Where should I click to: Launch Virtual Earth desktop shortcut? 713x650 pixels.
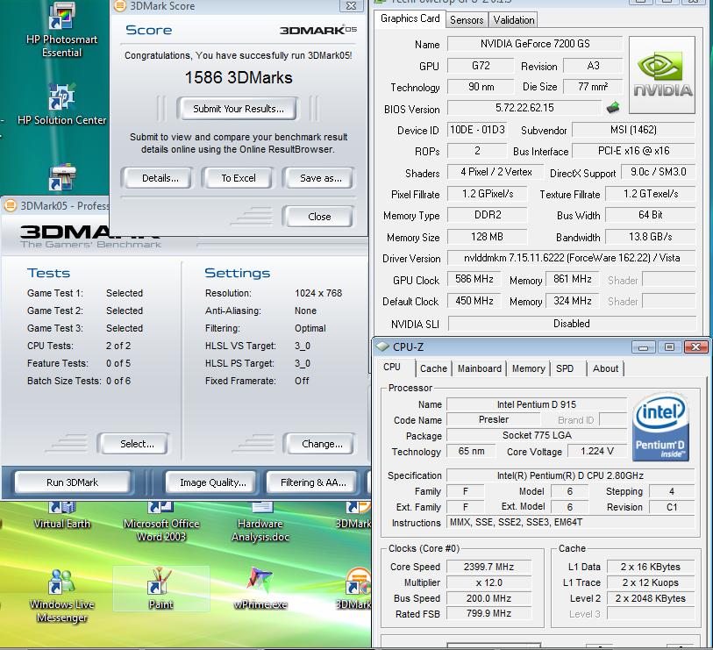[62, 516]
